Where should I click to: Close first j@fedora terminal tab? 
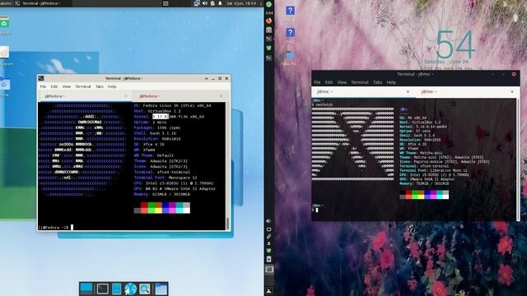click(x=126, y=96)
